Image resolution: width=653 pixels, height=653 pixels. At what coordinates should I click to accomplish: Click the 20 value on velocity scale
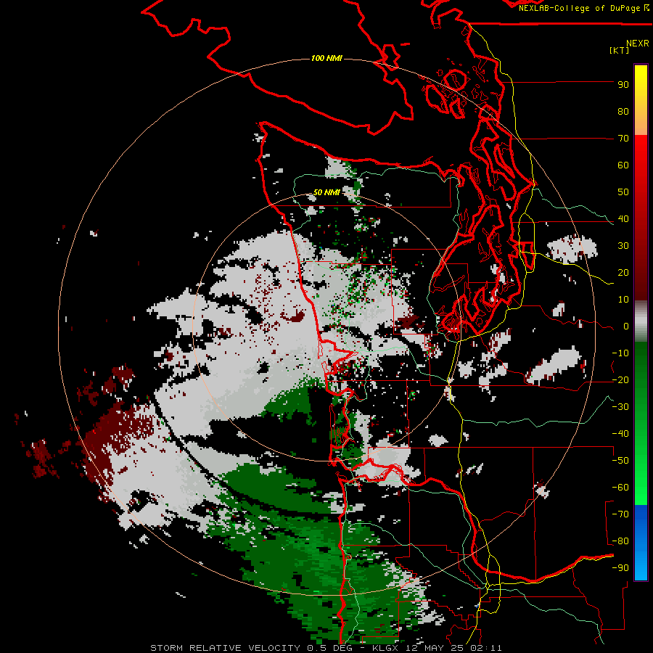pyautogui.click(x=623, y=273)
